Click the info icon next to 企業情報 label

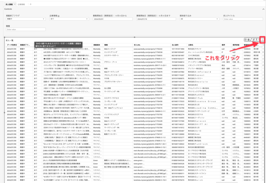(x=58, y=16)
